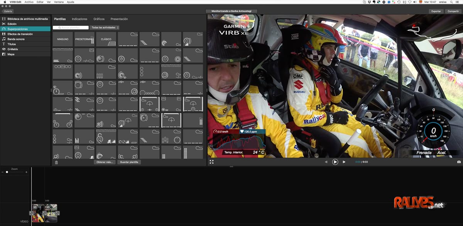Switch to the Gráficos tab
463x226 pixels.
pyautogui.click(x=99, y=19)
